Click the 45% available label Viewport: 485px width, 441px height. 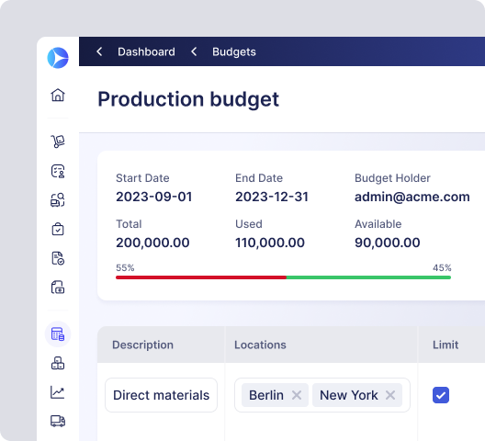442,267
